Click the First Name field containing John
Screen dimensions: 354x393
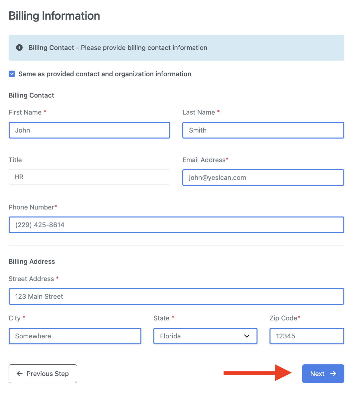click(x=89, y=130)
